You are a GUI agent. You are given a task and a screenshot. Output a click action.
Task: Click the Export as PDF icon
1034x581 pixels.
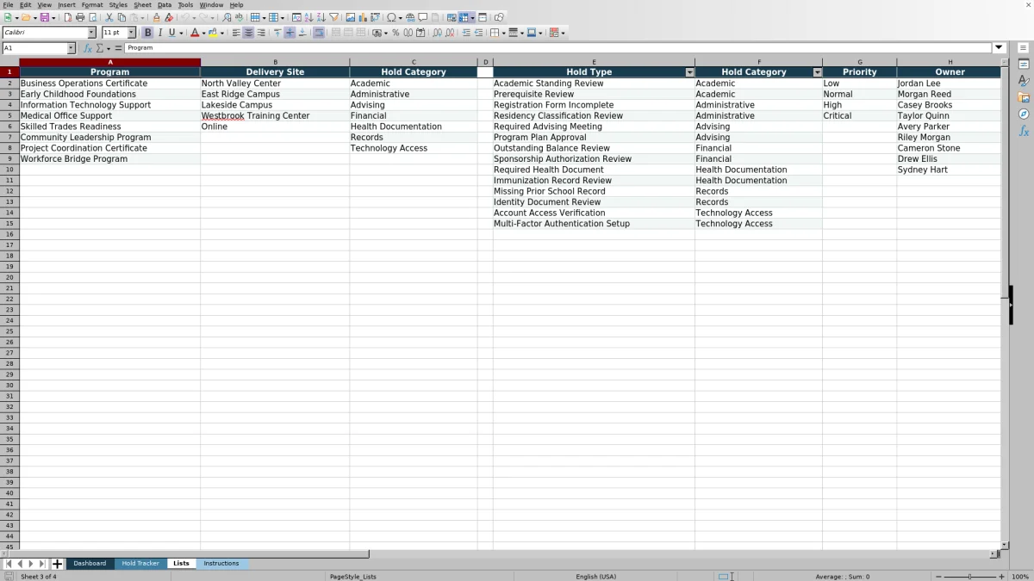(x=67, y=17)
